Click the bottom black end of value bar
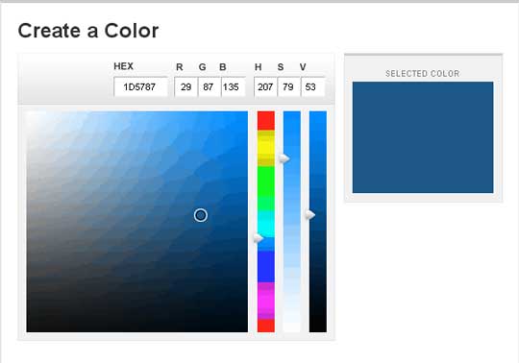The width and height of the screenshot is (519, 363). (x=318, y=327)
